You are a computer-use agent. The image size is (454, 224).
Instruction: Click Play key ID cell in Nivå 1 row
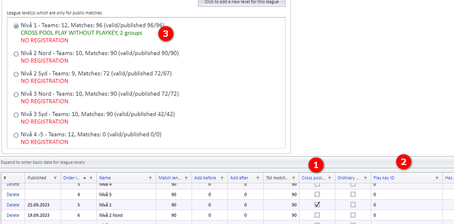click(407, 205)
